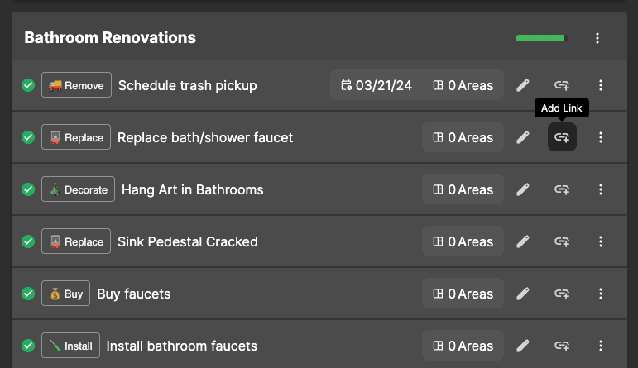Screen dimensions: 638x368
Task: Uncheck the Buy faucets task
Action: [28, 294]
